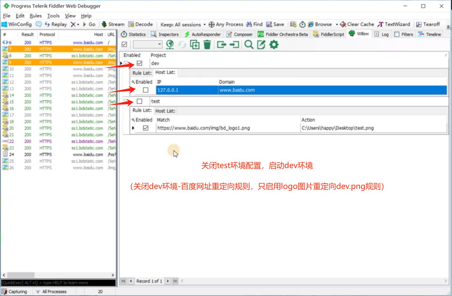Image resolution: width=452 pixels, height=296 pixels.
Task: Open the Tools menu
Action: [x=53, y=16]
